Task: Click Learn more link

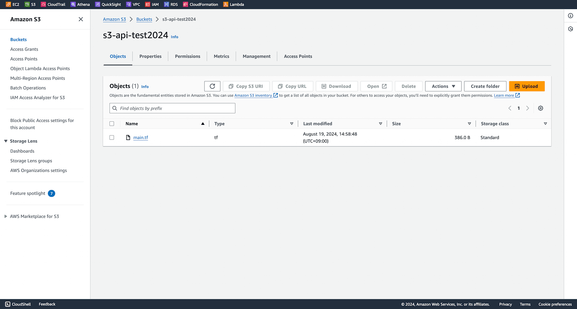Action: click(504, 95)
